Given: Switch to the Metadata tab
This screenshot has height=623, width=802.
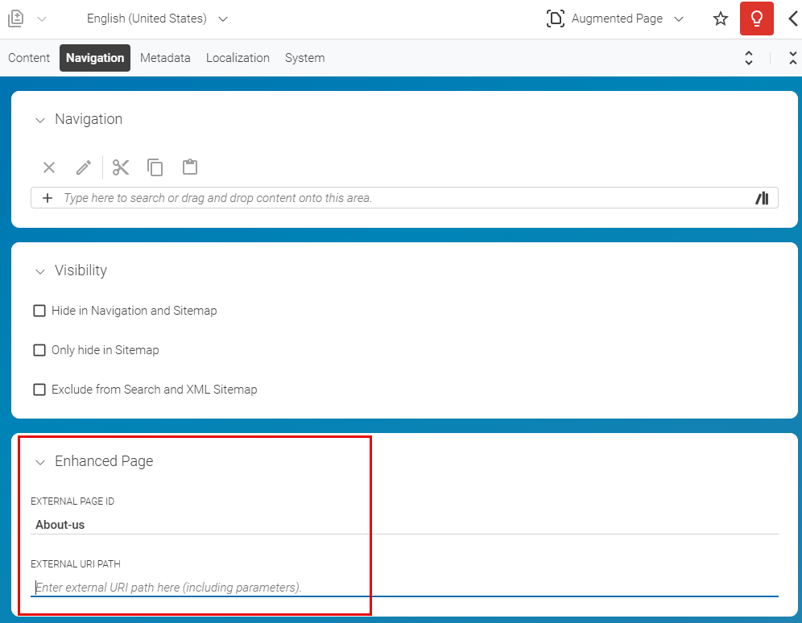Looking at the screenshot, I should pos(165,57).
